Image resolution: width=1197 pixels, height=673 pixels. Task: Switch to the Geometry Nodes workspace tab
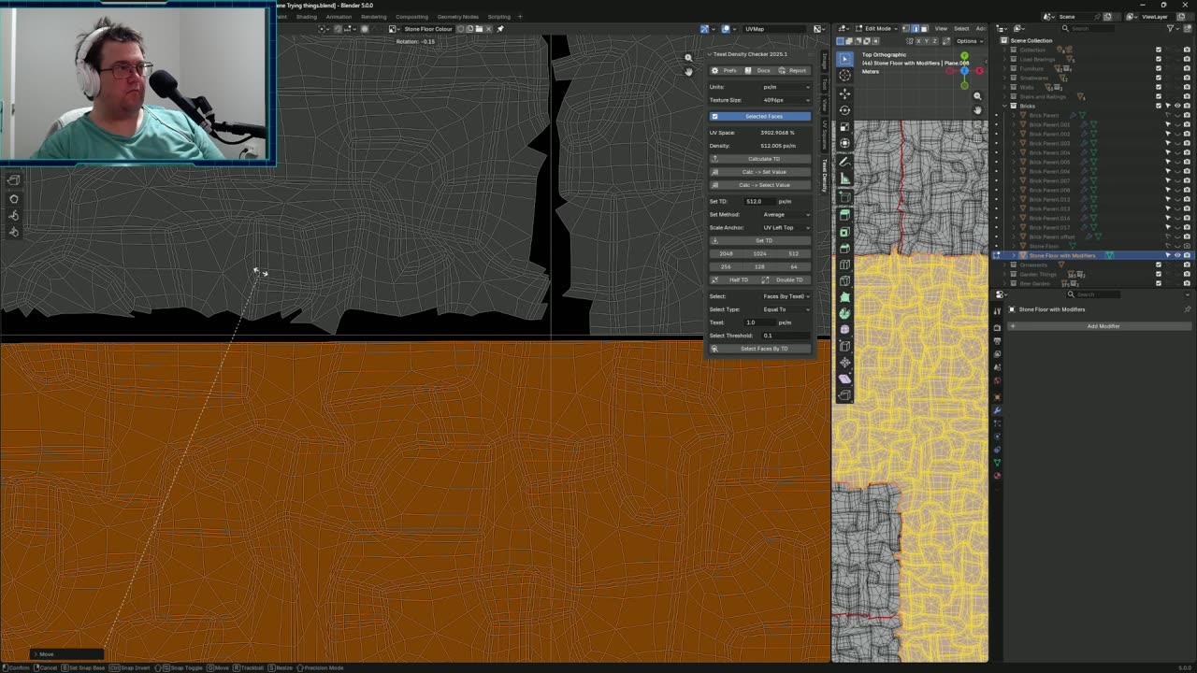tap(457, 17)
